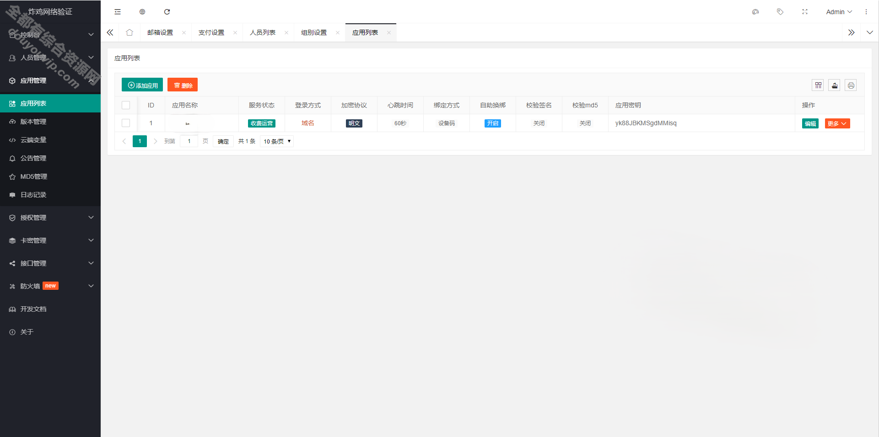Toggle 校验md5 关闭 status
The width and height of the screenshot is (879, 437).
point(585,123)
